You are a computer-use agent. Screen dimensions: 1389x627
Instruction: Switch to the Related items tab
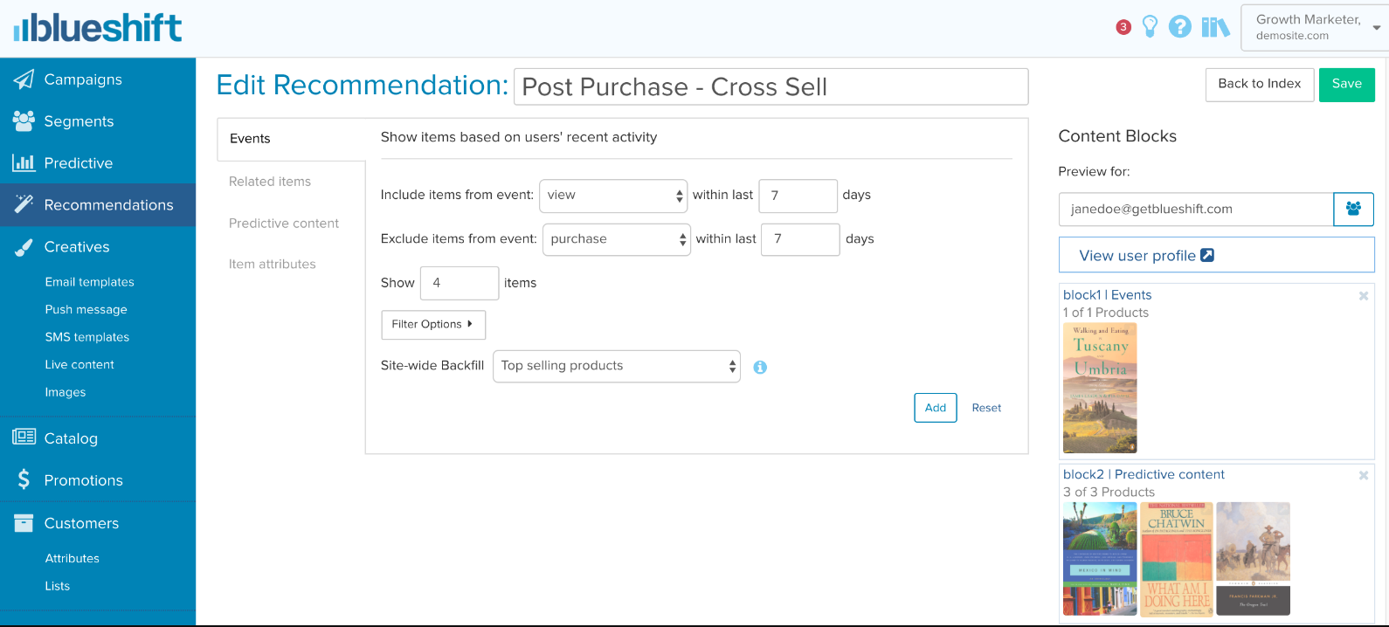[x=270, y=182]
